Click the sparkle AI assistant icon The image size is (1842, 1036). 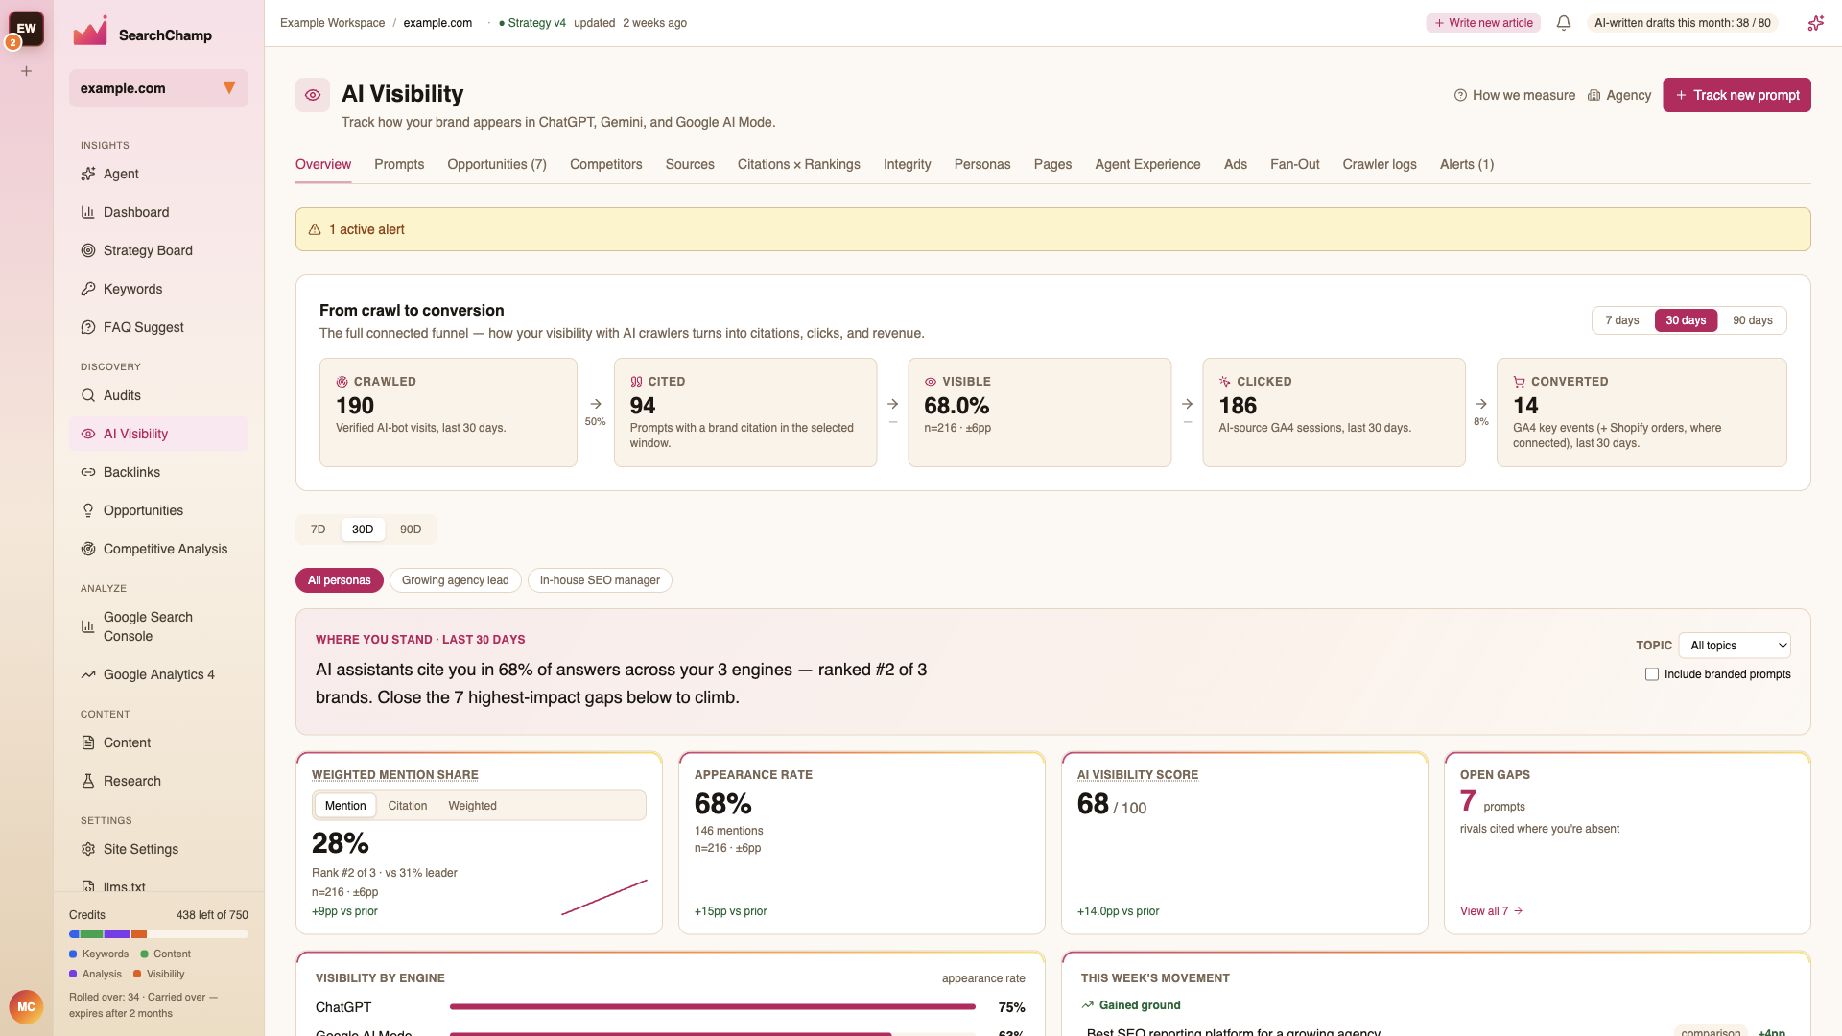1815,23
